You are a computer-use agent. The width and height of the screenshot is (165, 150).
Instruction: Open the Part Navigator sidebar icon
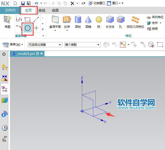click(4, 89)
